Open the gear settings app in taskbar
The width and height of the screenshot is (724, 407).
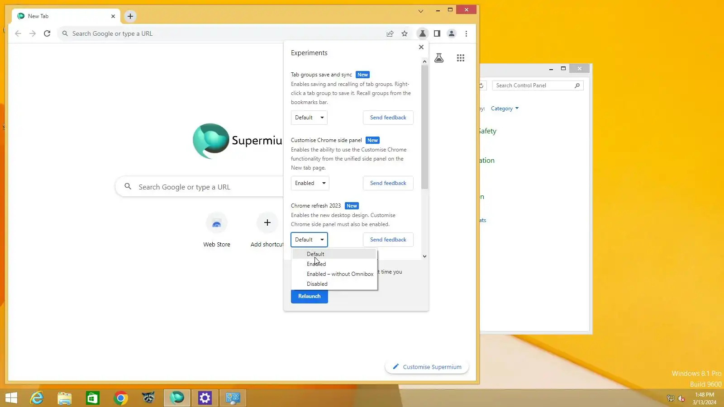pos(205,398)
